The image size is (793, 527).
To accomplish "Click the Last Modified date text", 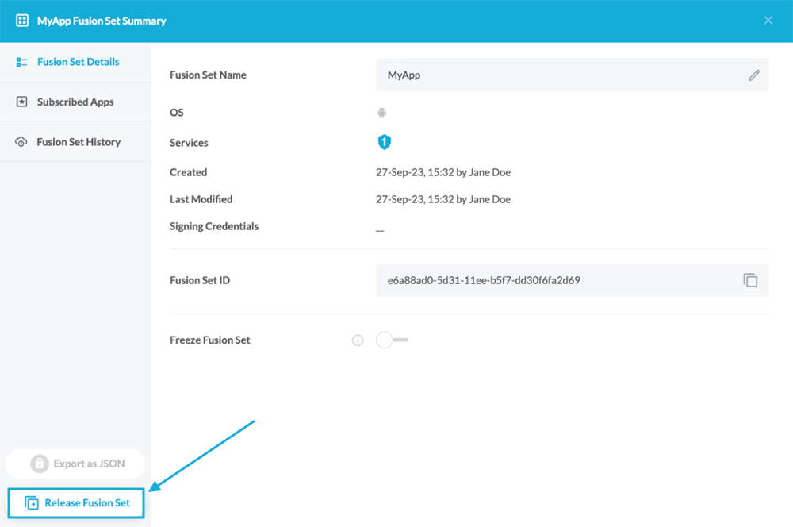I will click(x=442, y=199).
